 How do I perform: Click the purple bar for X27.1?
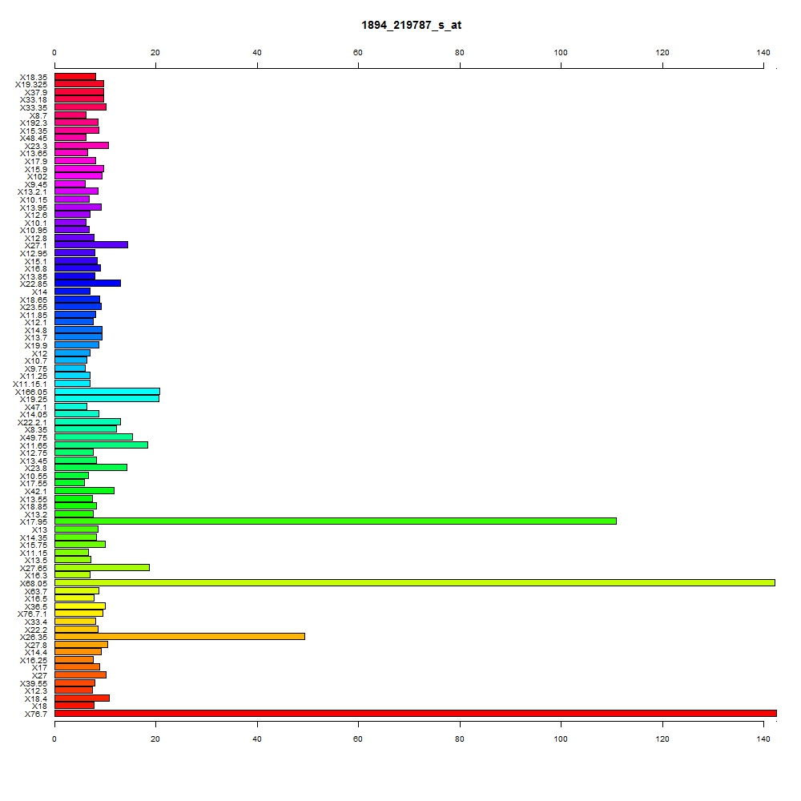[91, 244]
